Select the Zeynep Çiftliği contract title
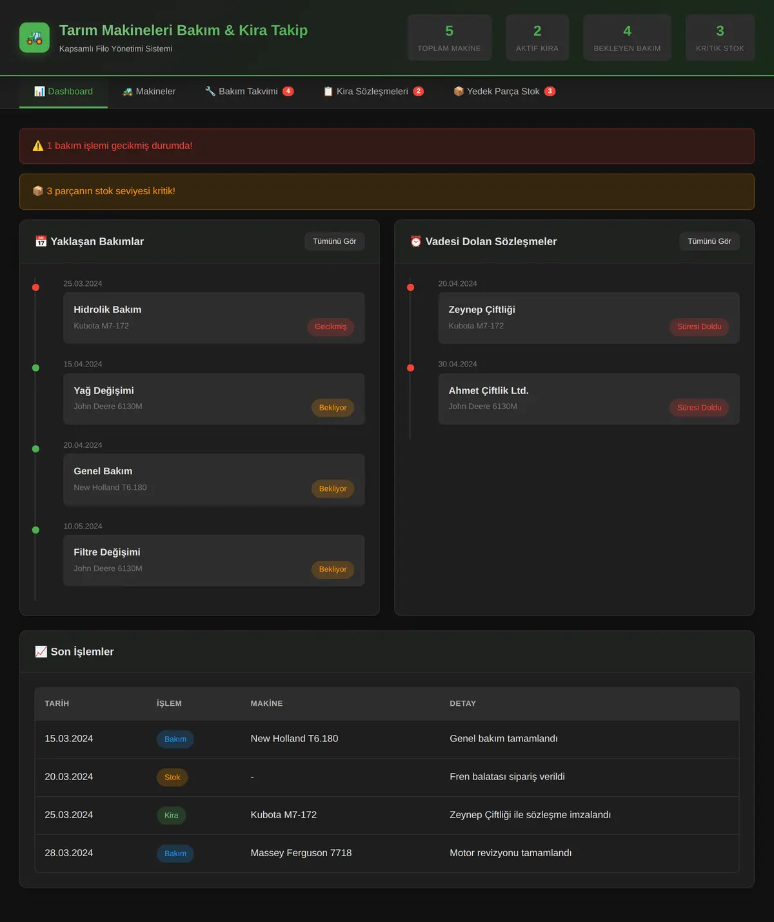This screenshot has height=922, width=774. pos(482,310)
